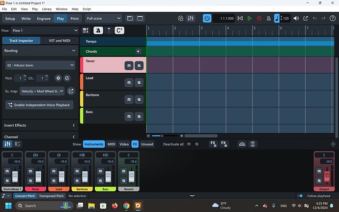The height and width of the screenshot is (212, 339).
Task: Toggle fixed tempo mode note icon
Action: coord(277,18)
